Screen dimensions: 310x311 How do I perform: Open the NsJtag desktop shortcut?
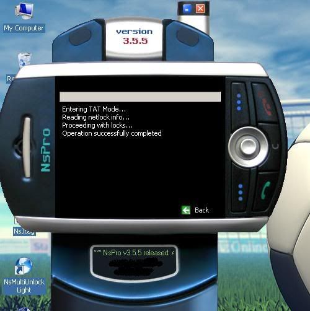24,231
